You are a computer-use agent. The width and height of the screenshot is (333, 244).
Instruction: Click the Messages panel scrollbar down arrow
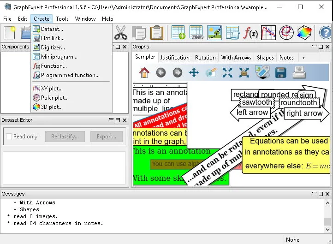tap(327, 229)
